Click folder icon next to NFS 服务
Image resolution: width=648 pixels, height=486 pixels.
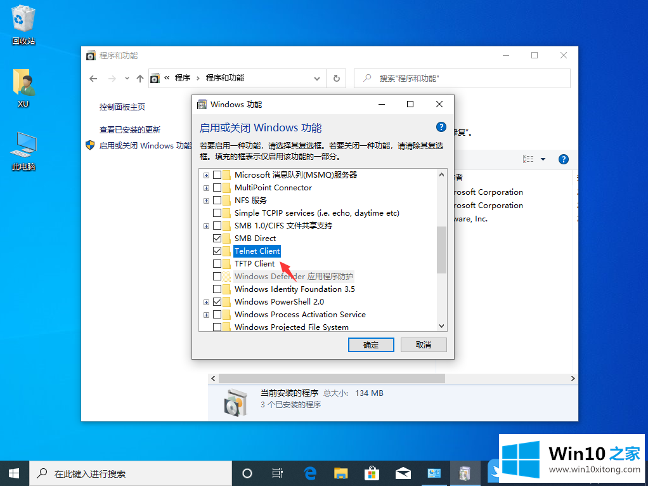tap(226, 200)
